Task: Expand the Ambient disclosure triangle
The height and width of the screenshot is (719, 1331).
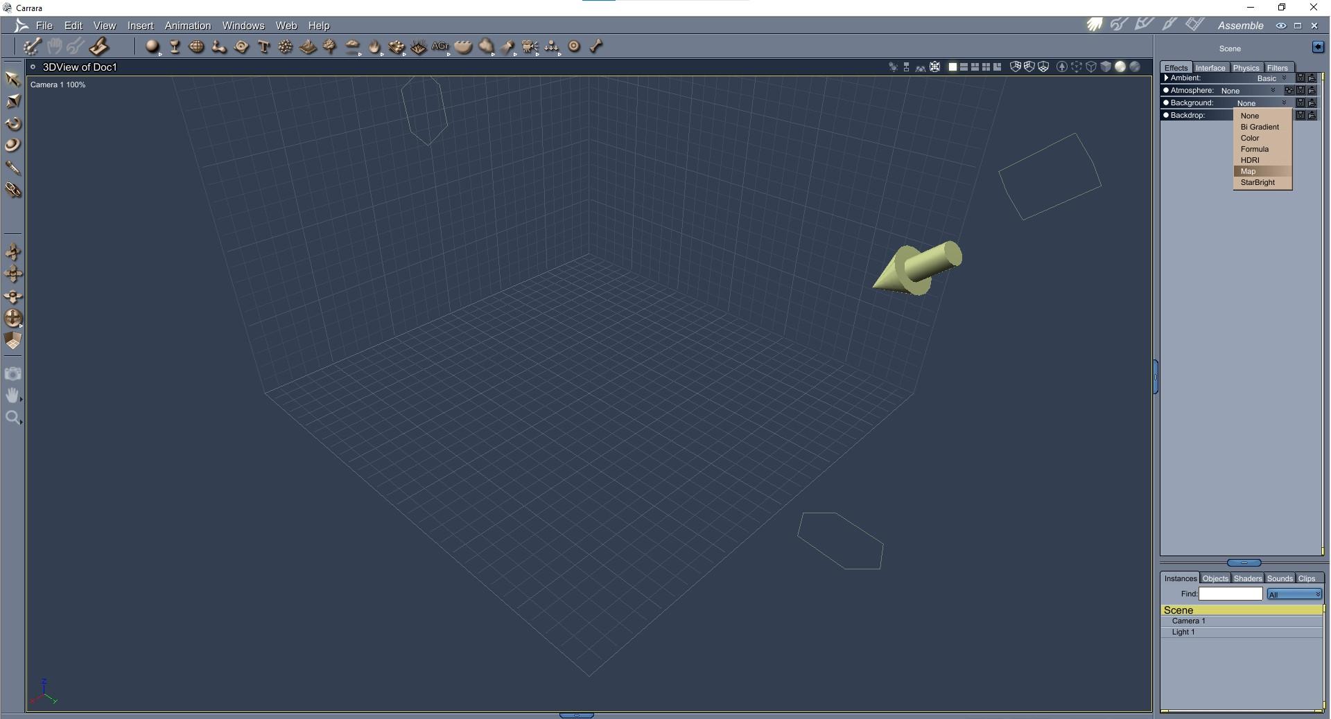Action: tap(1166, 78)
